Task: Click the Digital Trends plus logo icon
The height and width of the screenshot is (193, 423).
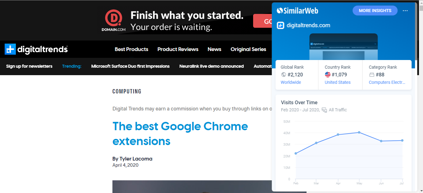Action: pyautogui.click(x=10, y=49)
